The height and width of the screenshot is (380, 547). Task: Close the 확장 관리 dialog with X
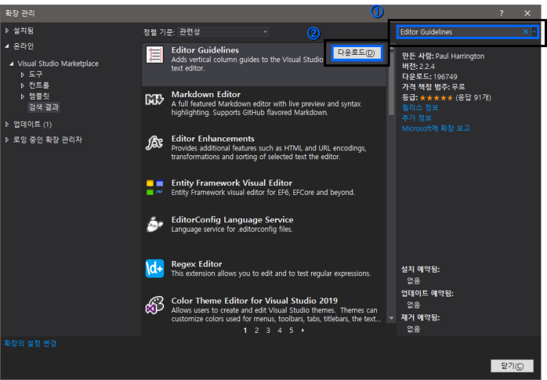[x=527, y=13]
